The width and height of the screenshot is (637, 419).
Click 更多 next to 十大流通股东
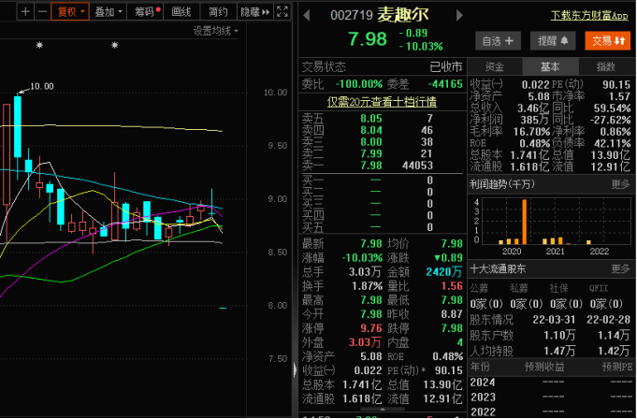click(x=621, y=268)
